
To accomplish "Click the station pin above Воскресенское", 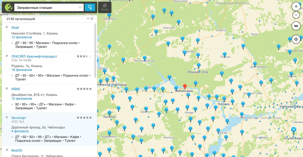I will [x=144, y=58].
